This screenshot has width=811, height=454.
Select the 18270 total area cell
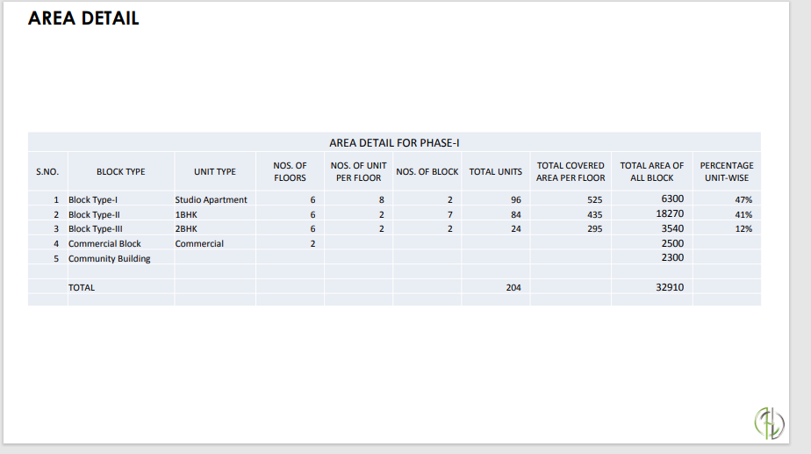[670, 213]
